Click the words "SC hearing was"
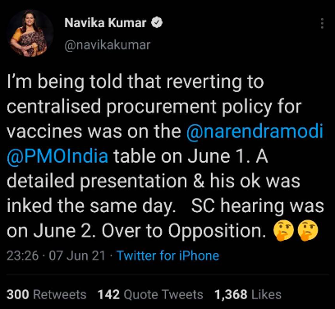 tap(258, 206)
